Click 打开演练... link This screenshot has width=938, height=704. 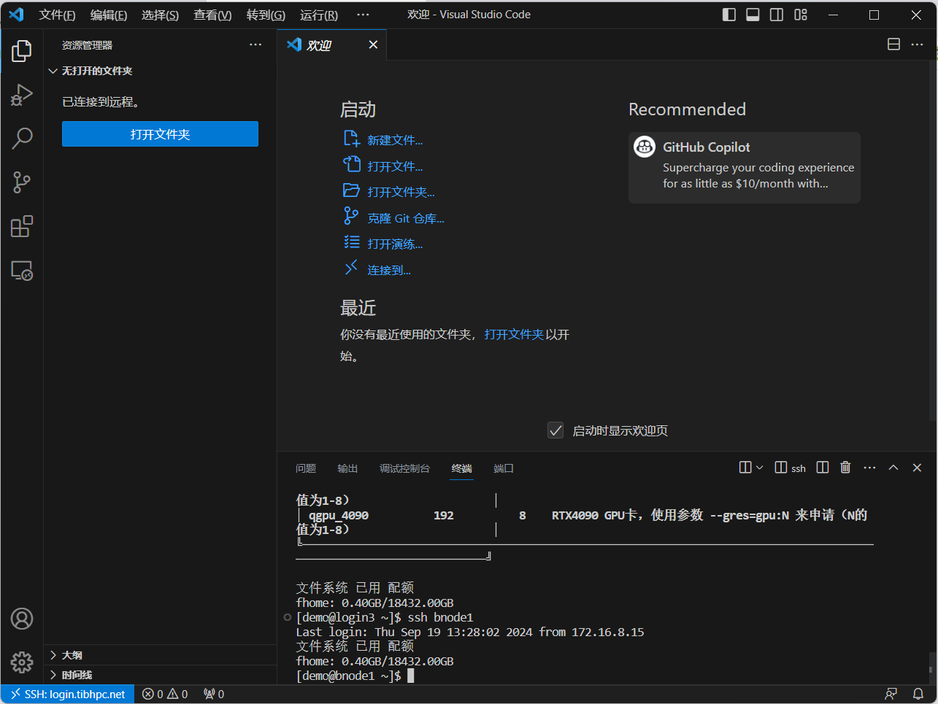click(395, 244)
